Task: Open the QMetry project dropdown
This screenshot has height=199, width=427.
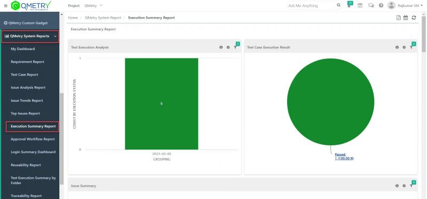Action: (x=93, y=5)
